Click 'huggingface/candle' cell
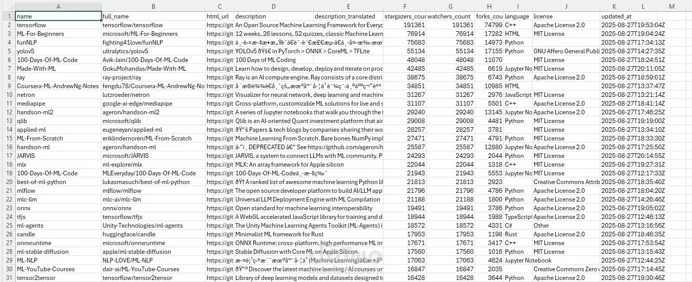The width and height of the screenshot is (692, 282). tap(153, 234)
